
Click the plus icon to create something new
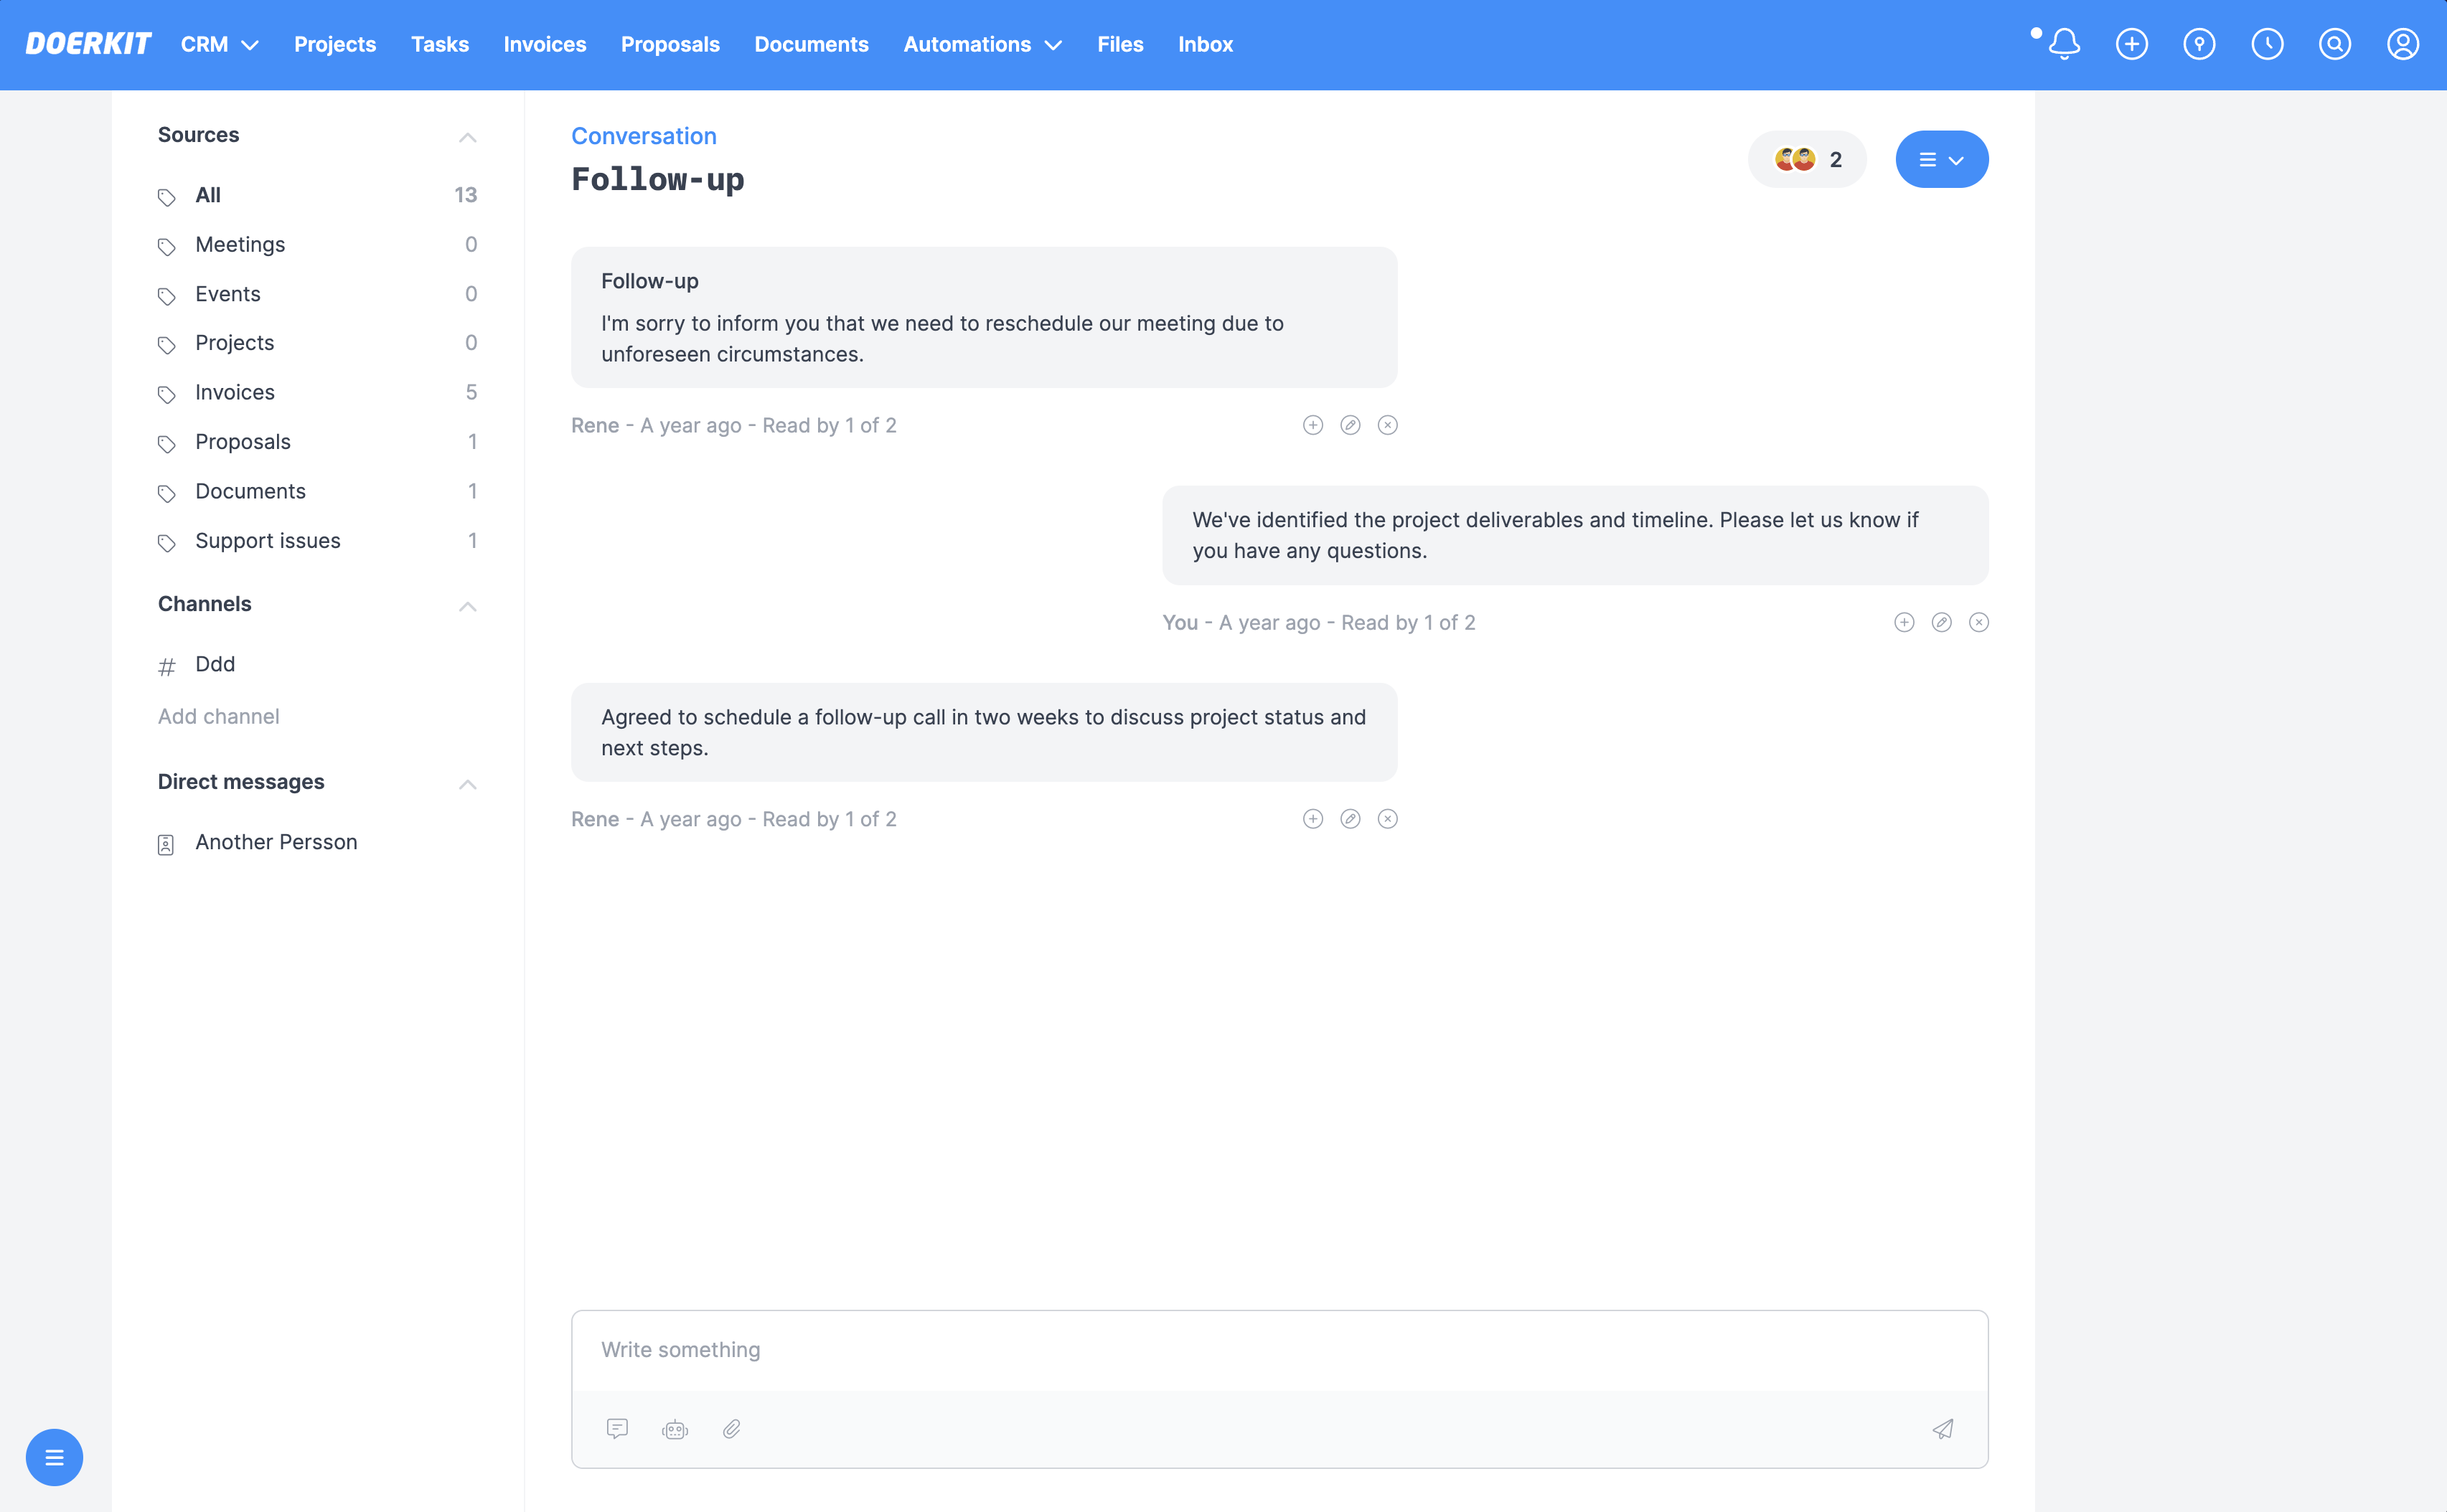[x=2132, y=44]
